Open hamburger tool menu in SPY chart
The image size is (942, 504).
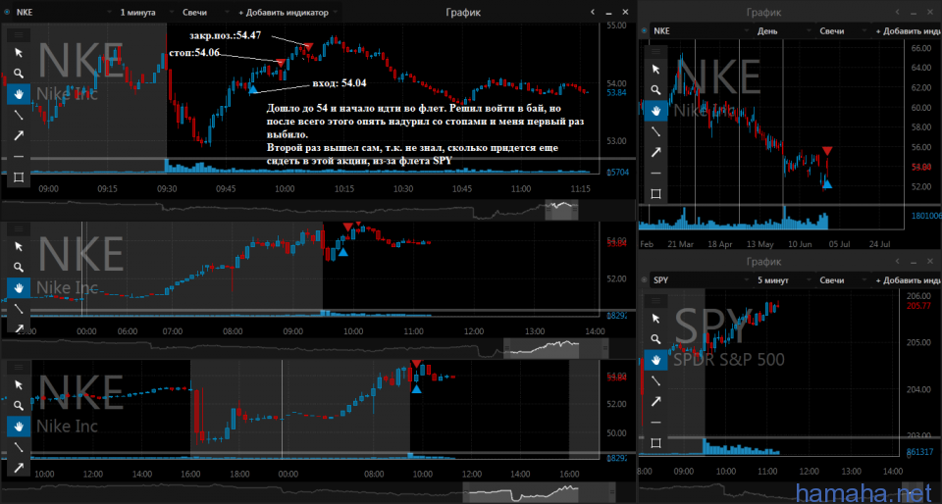click(656, 301)
